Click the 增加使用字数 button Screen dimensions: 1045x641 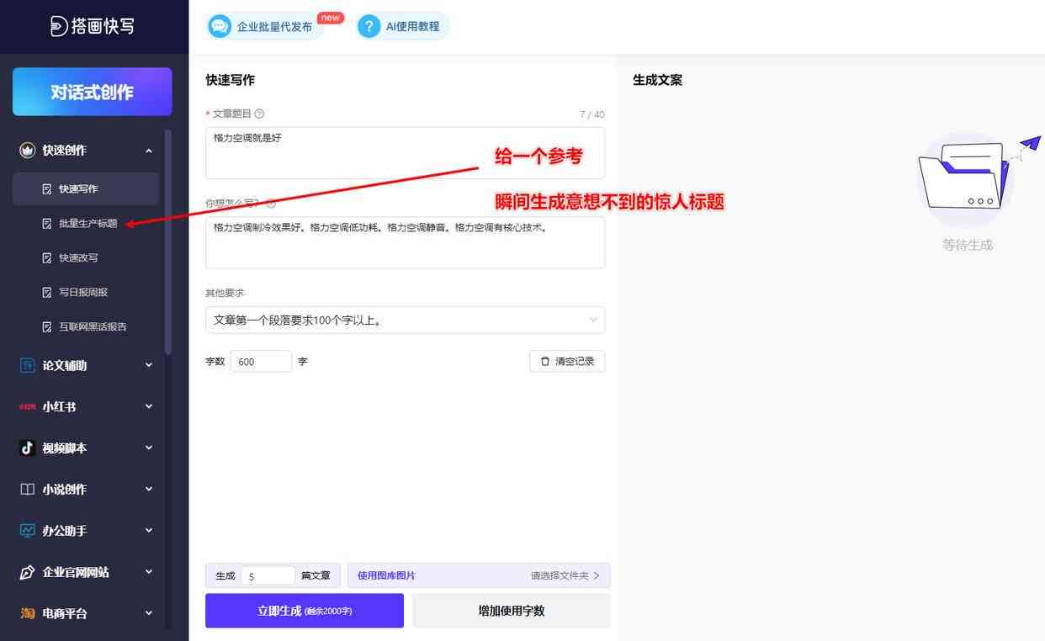click(x=512, y=611)
